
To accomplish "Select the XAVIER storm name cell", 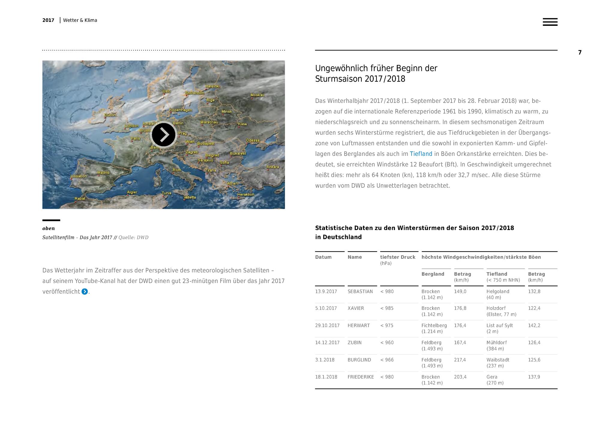I will [x=355, y=308].
